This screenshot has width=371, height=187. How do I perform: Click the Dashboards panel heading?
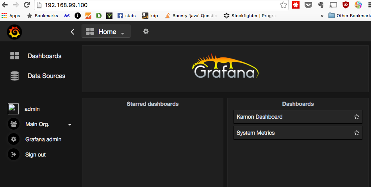click(x=298, y=104)
